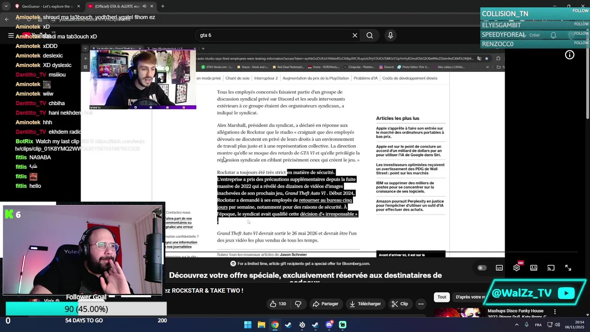Open Google Chrome from the taskbar

[x=275, y=325]
